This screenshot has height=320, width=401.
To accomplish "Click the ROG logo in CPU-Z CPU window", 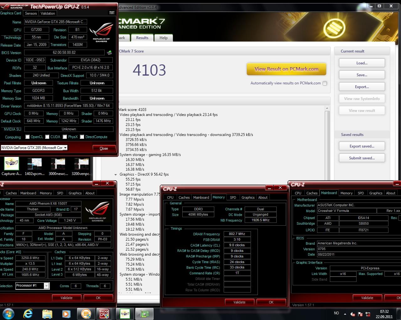I will (x=97, y=212).
